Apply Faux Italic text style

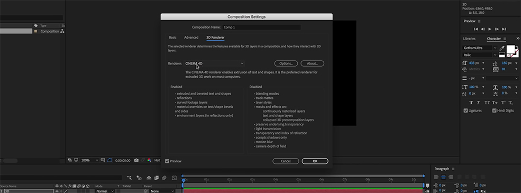click(x=479, y=103)
